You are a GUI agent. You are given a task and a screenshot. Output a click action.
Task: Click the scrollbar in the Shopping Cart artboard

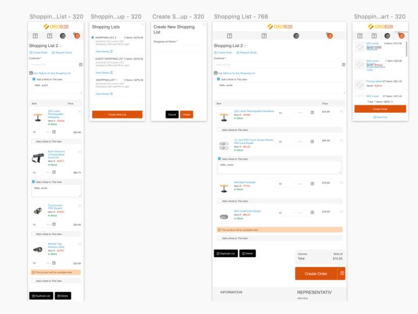(x=406, y=49)
